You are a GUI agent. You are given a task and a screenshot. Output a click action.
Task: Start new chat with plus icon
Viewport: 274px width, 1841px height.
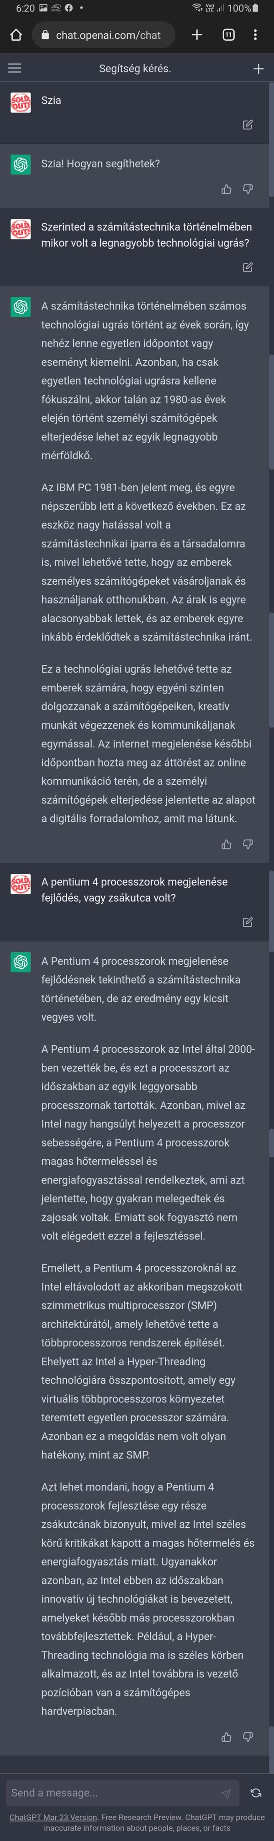(258, 69)
